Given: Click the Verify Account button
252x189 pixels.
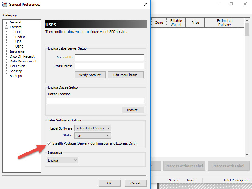Looking at the screenshot, I should pos(90,75).
